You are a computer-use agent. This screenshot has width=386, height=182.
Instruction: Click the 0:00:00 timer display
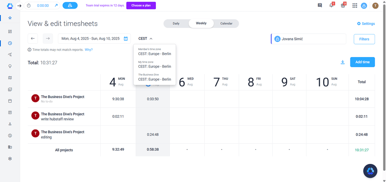coord(43,5)
